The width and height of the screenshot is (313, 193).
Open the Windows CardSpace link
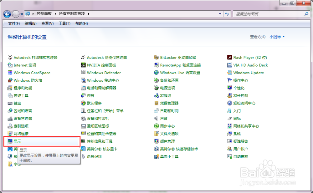32,73
